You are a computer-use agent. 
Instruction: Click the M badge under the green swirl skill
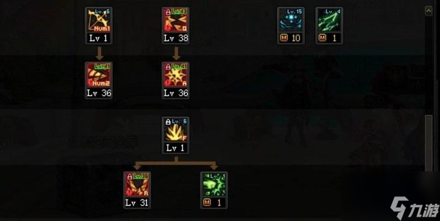[207, 202]
